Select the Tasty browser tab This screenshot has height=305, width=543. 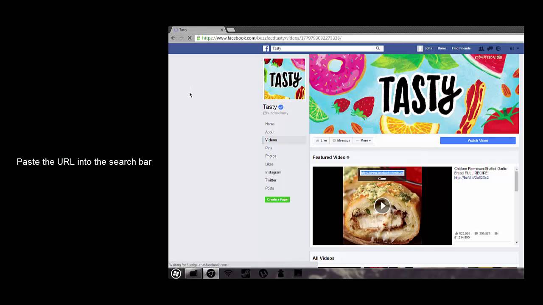point(197,30)
